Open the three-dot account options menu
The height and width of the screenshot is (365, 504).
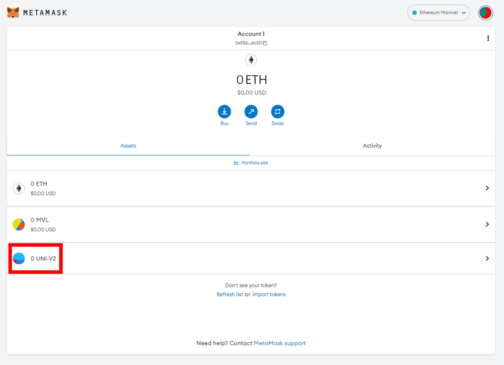click(x=488, y=38)
